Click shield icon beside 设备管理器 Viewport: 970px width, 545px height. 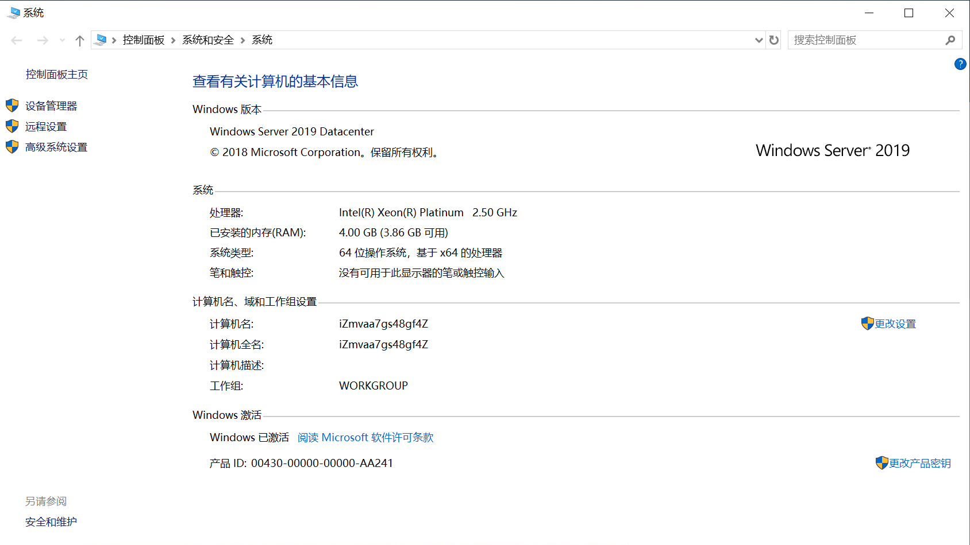(12, 106)
